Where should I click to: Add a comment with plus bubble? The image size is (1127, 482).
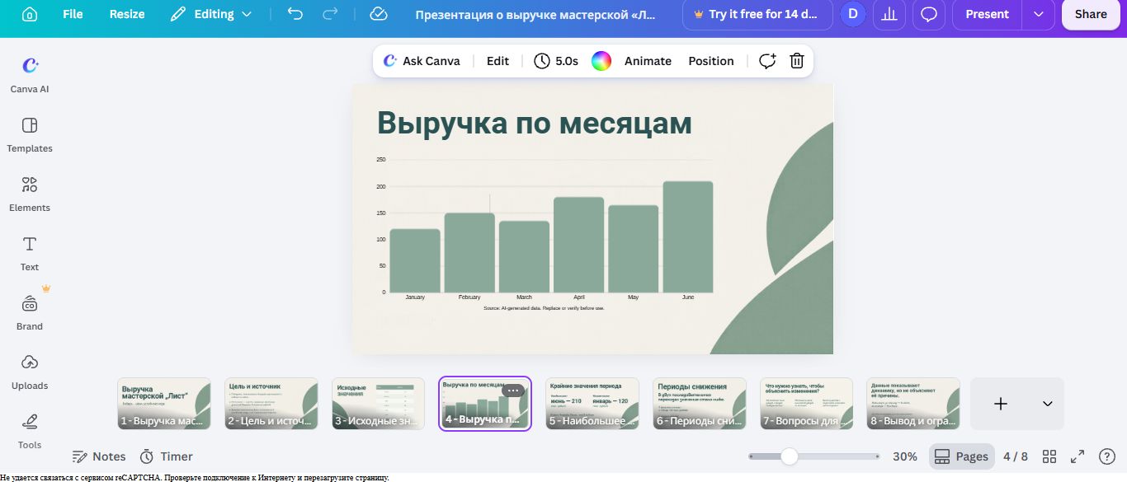point(767,61)
